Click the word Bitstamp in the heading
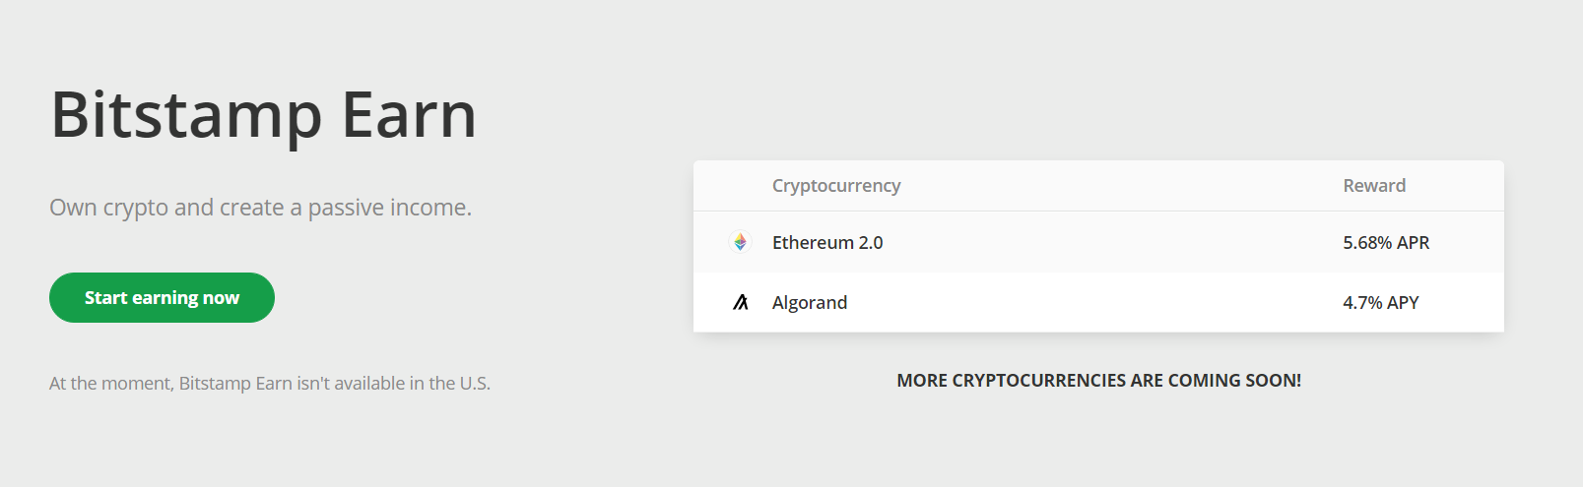This screenshot has height=487, width=1583. click(186, 114)
